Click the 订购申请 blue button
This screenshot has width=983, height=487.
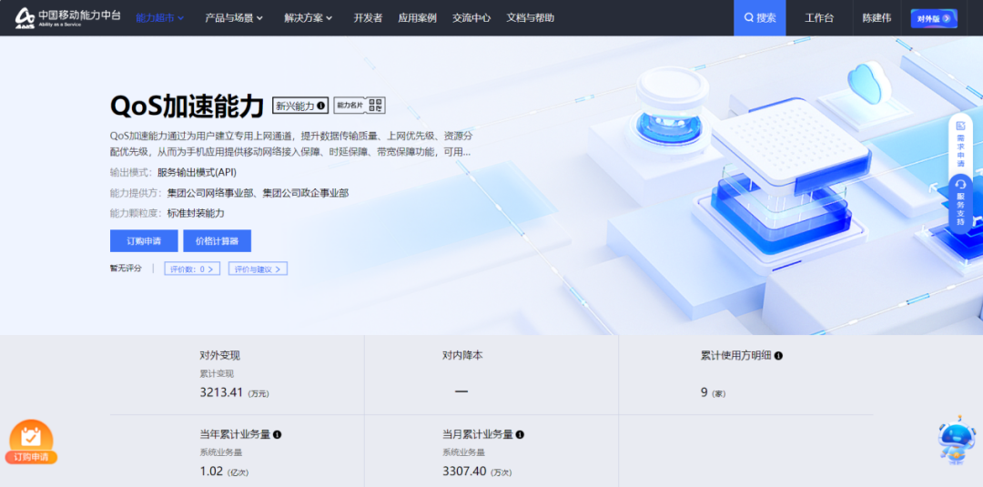144,240
